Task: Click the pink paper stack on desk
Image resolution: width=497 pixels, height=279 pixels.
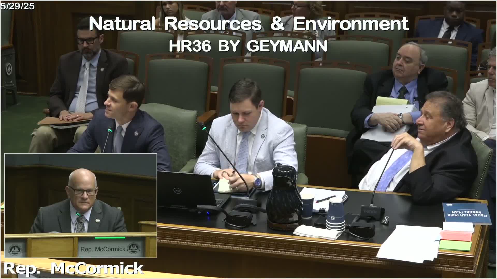Action: coord(456,236)
